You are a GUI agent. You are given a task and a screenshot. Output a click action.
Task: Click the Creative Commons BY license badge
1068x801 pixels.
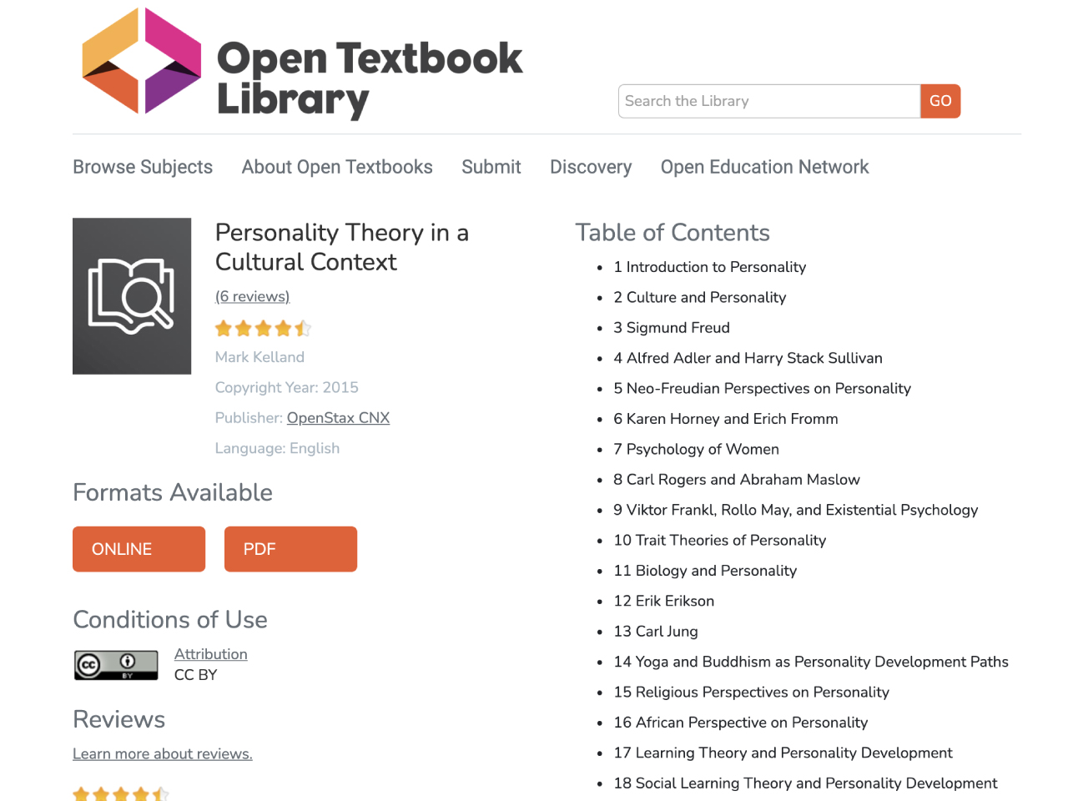[116, 665]
